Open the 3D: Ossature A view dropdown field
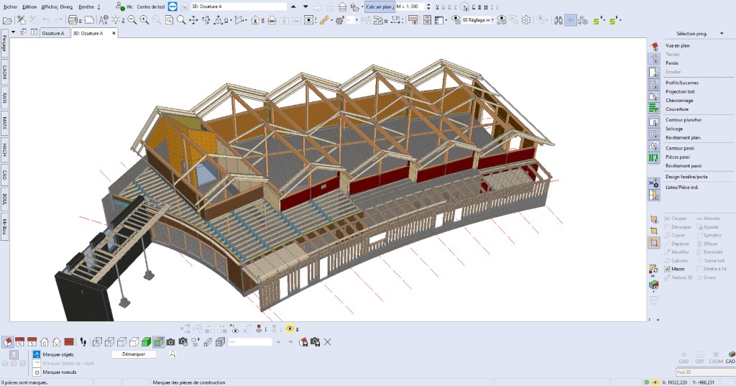The height and width of the screenshot is (386, 736). 239,6
